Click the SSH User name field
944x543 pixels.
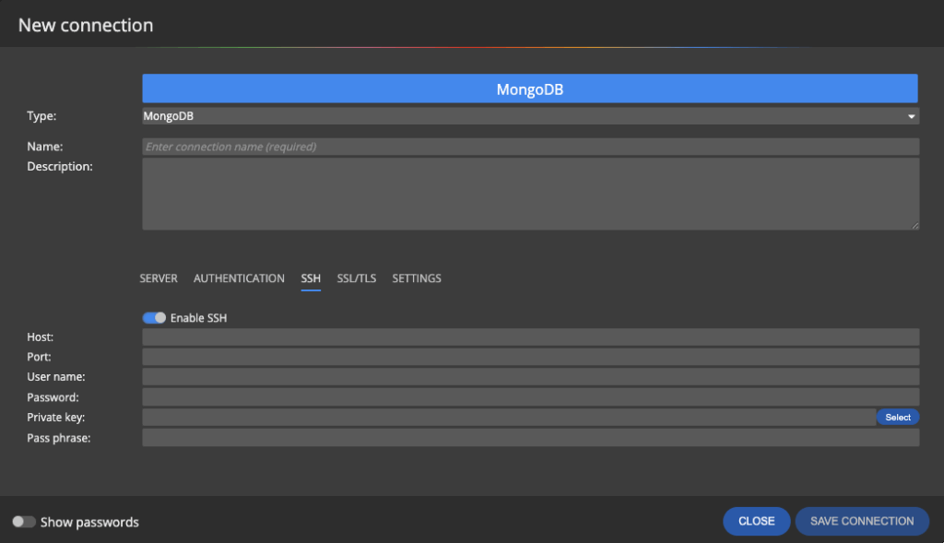(530, 377)
